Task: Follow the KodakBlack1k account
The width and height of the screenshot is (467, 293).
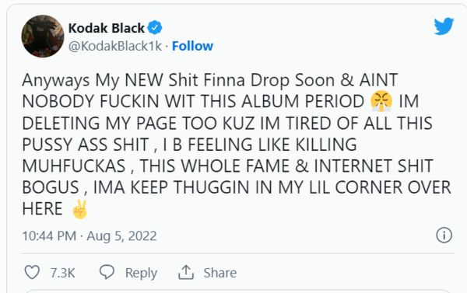Action: tap(192, 46)
